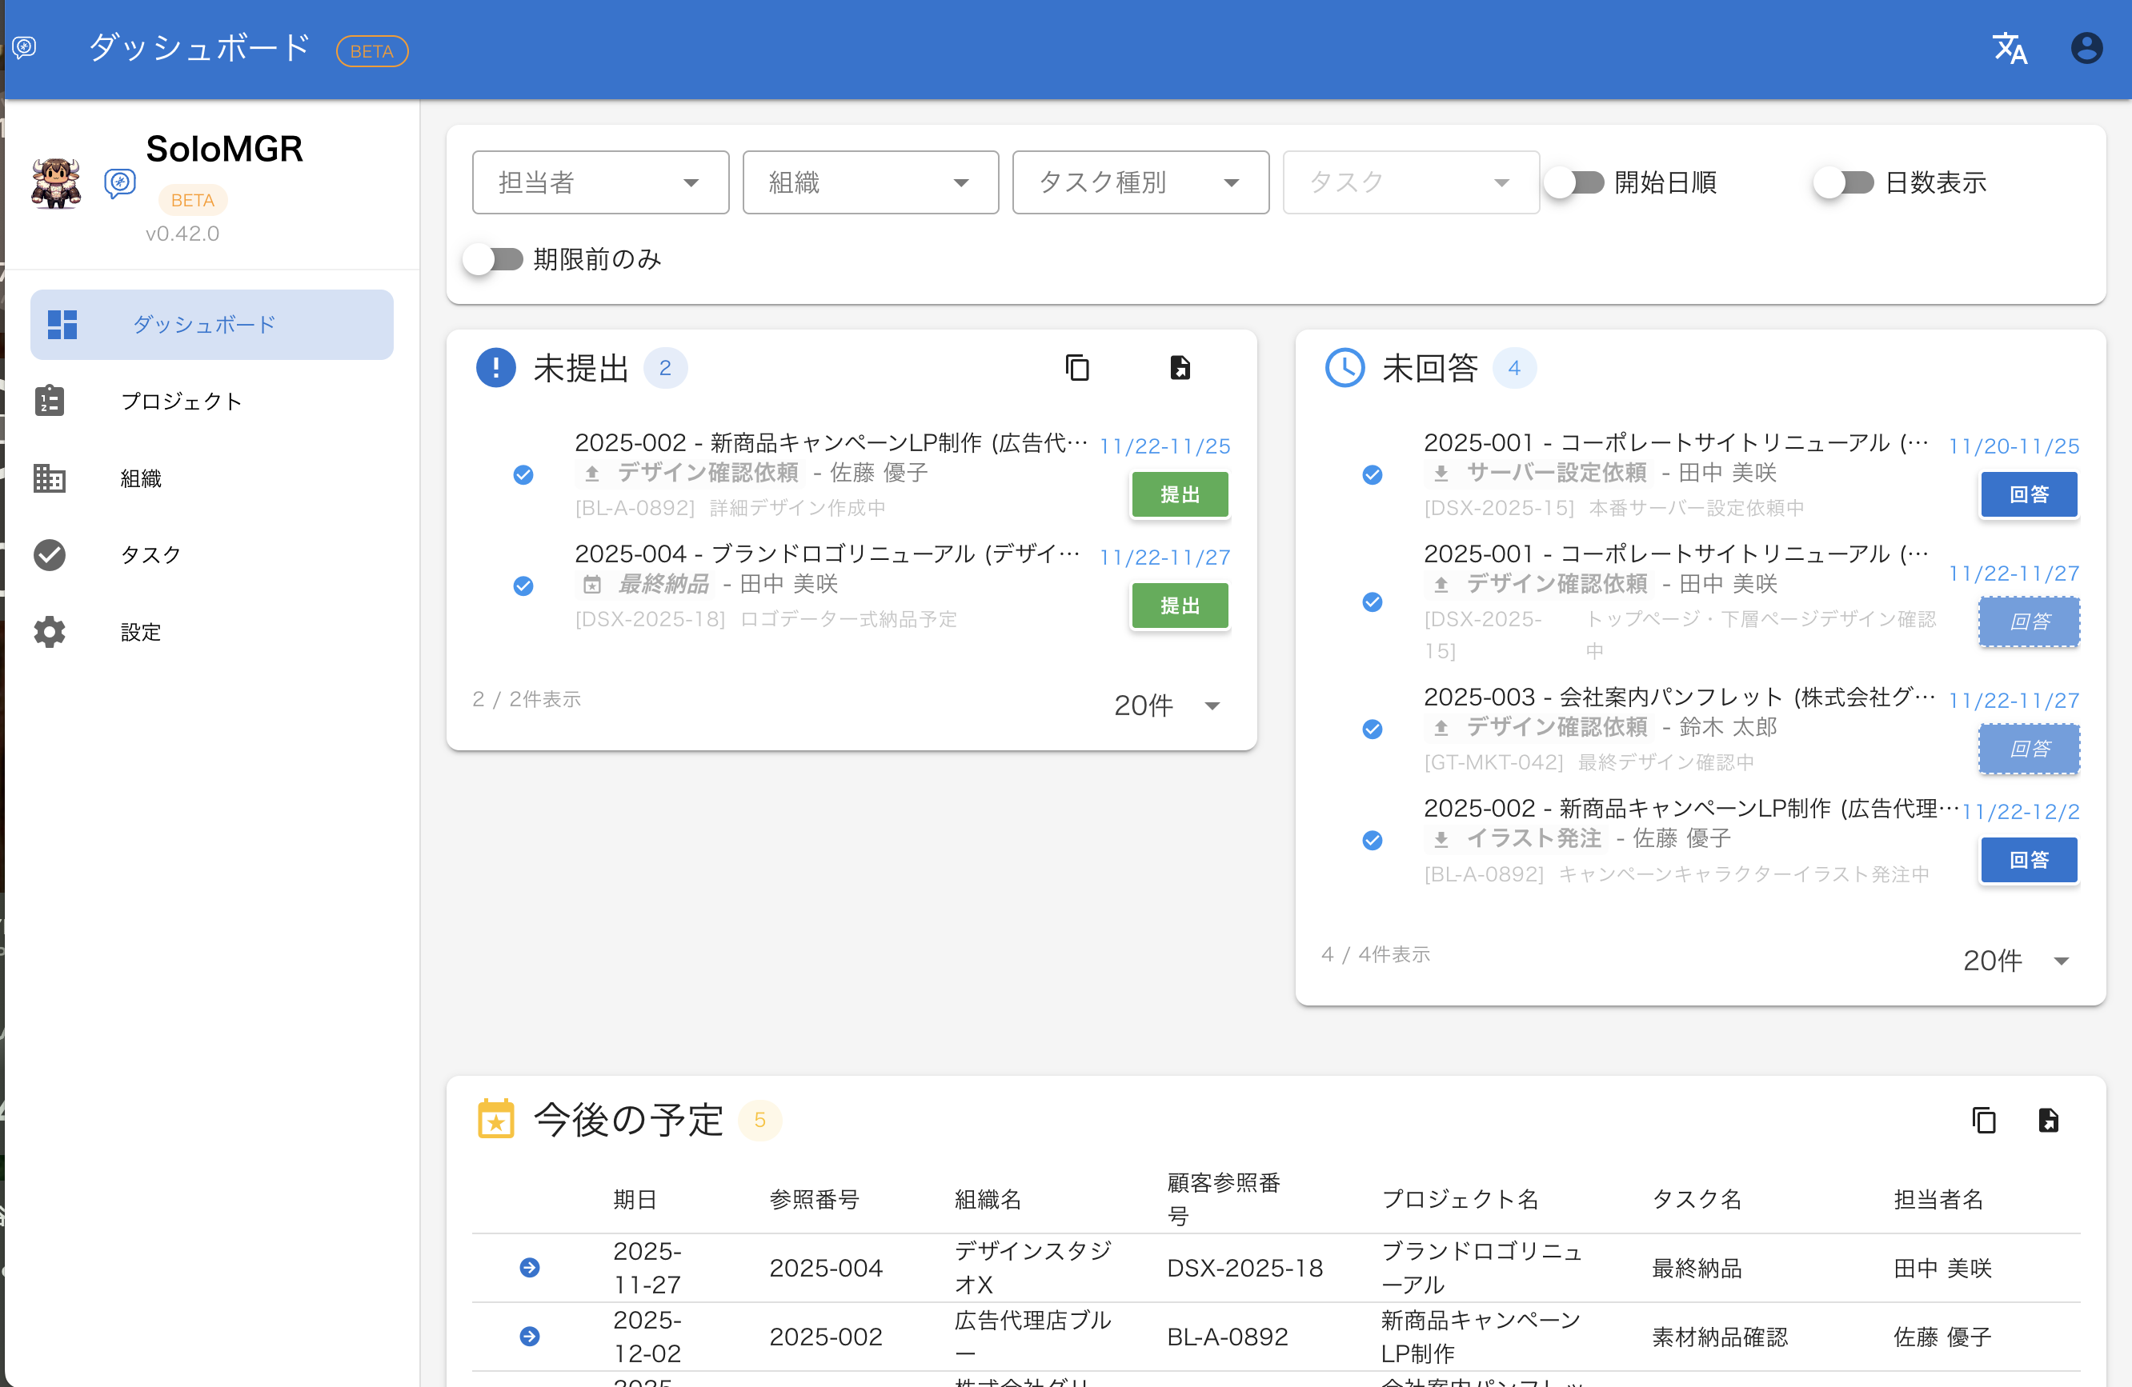Uncheck the blue check circle for 2025-002 in 未提出
This screenshot has height=1387, width=2132.
pyautogui.click(x=523, y=474)
